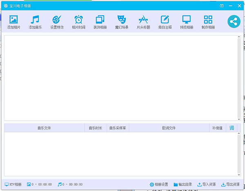Close the 宝川电子相册 window
This screenshot has height=191, width=245.
[x=239, y=6]
